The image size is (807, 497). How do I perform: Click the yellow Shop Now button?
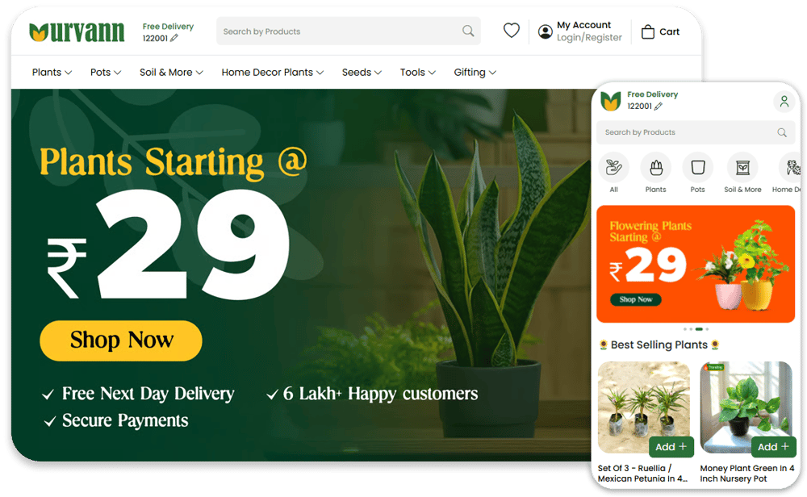coord(121,340)
